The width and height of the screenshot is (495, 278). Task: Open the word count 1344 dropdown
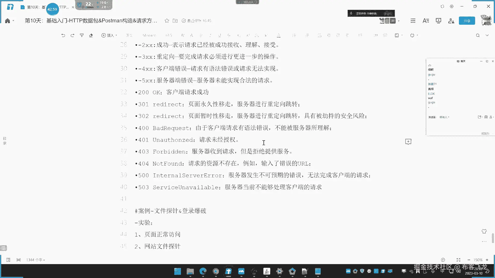[36, 260]
